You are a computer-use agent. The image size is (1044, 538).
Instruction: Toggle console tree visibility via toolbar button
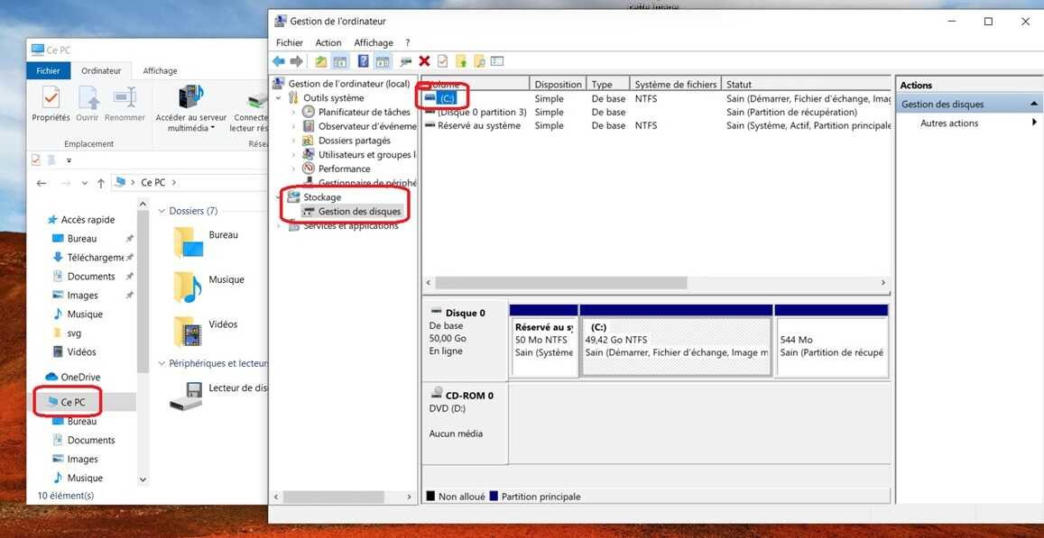[x=341, y=60]
